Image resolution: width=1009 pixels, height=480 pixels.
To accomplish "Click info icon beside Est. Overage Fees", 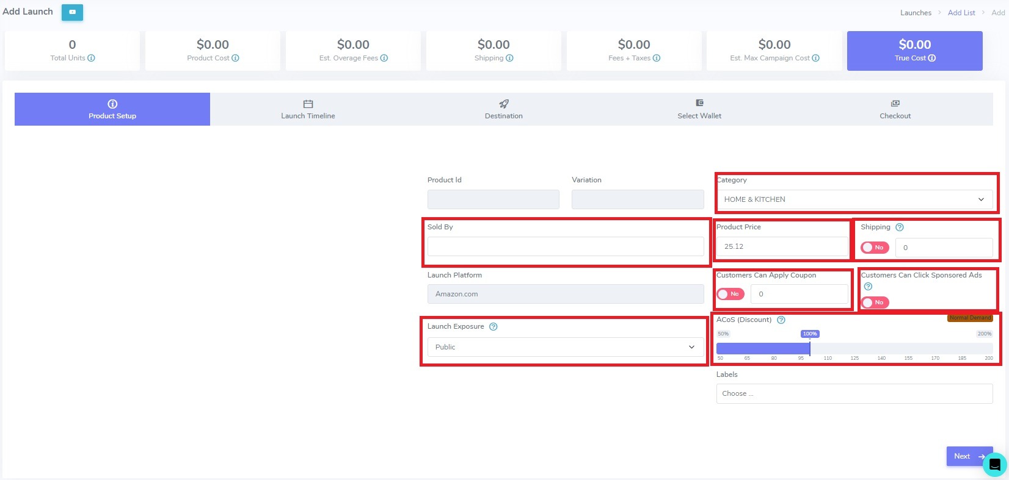I will coord(384,58).
